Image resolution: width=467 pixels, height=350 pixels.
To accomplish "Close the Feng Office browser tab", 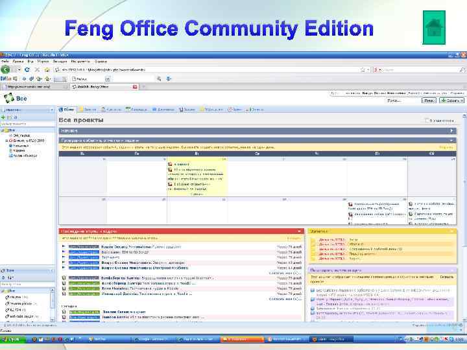I will click(135, 87).
